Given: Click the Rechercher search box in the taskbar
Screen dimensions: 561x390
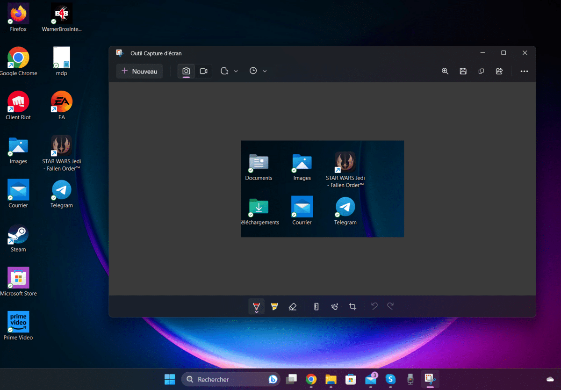Looking at the screenshot, I should pos(230,379).
